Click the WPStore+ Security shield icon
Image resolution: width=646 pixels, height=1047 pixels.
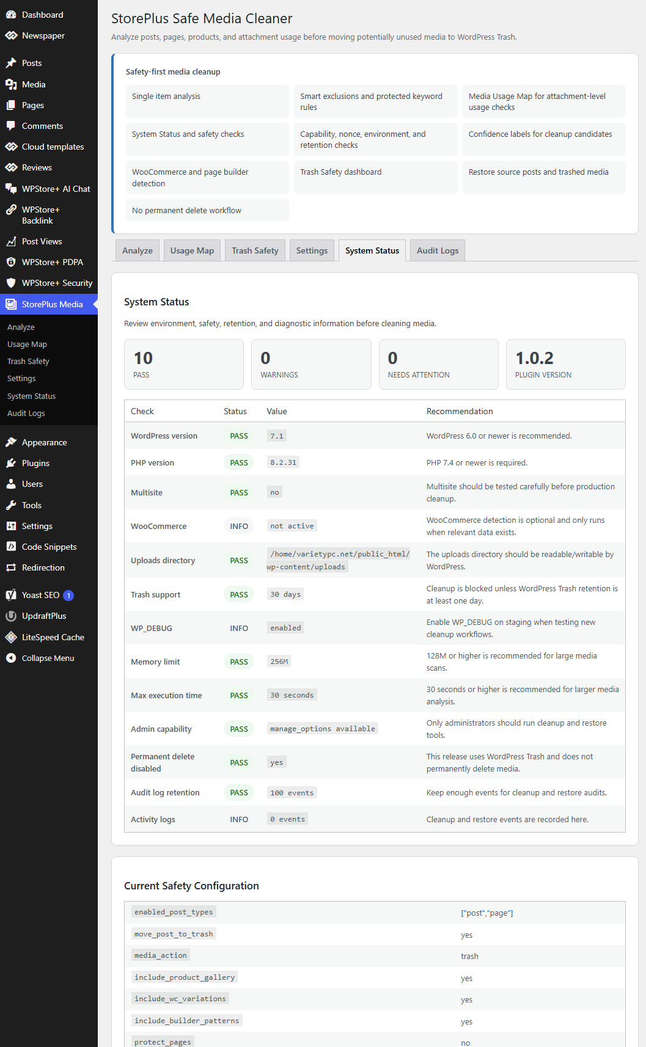11,283
